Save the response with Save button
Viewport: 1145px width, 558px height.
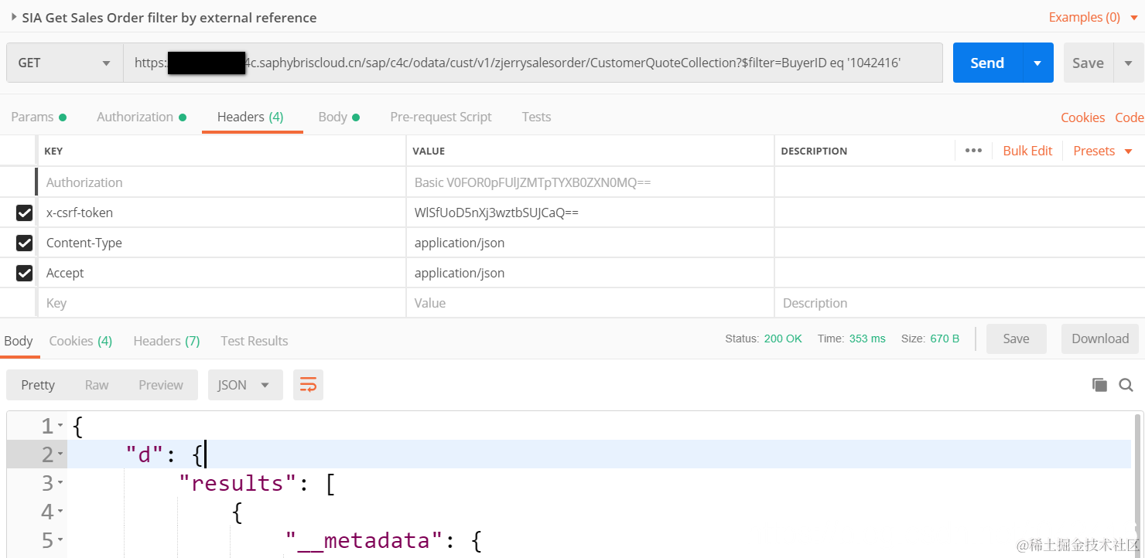[x=1016, y=339]
